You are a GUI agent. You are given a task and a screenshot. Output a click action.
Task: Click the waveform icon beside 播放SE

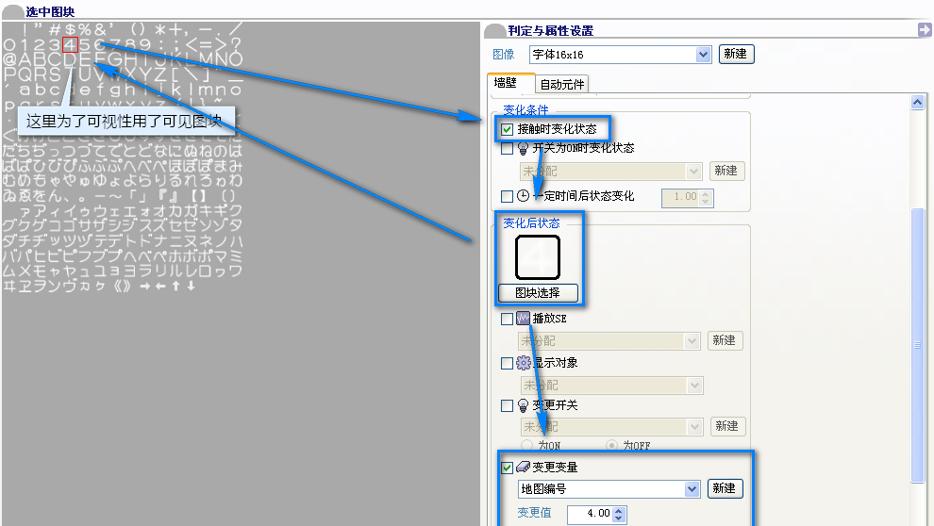(523, 319)
